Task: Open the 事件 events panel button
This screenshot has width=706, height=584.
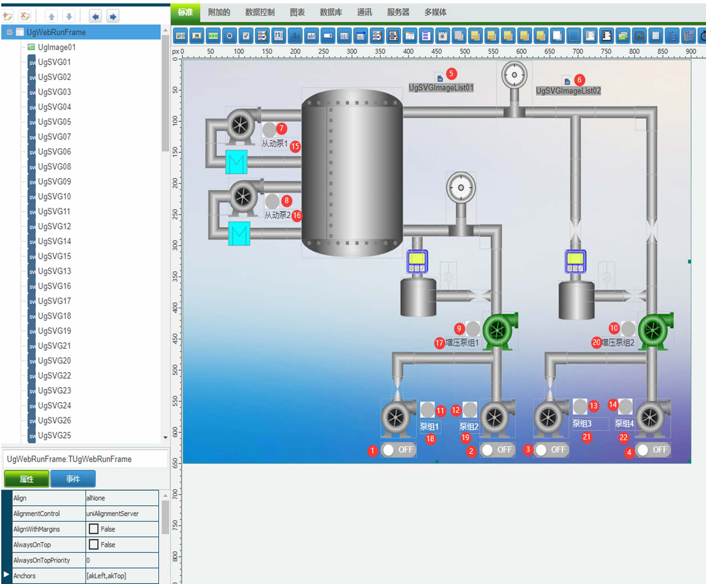Action: coord(73,479)
